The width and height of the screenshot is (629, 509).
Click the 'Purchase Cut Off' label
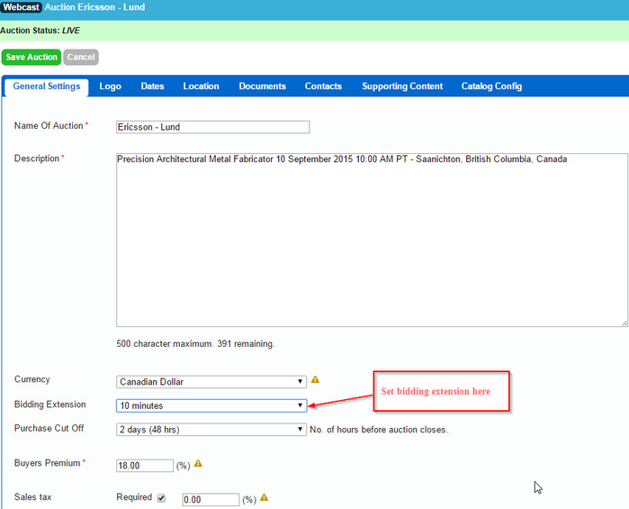[49, 428]
